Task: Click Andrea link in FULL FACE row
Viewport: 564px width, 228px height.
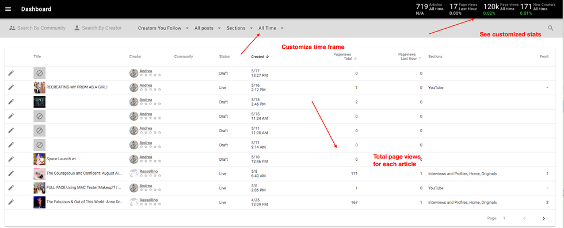Action: pos(146,186)
